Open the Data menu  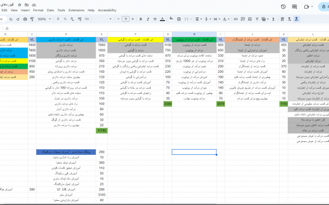[x=50, y=10]
